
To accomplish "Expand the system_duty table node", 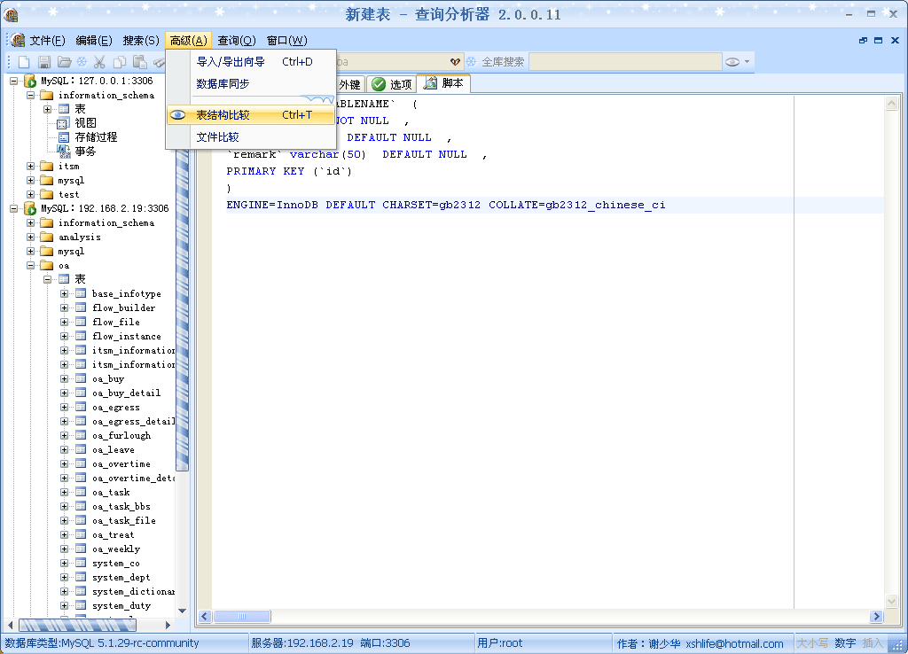I will tap(64, 605).
